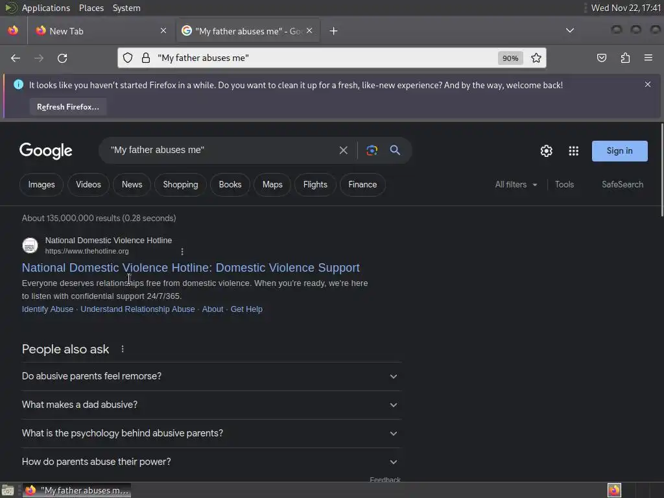
Task: Clear the Google search box with X
Action: (x=344, y=150)
